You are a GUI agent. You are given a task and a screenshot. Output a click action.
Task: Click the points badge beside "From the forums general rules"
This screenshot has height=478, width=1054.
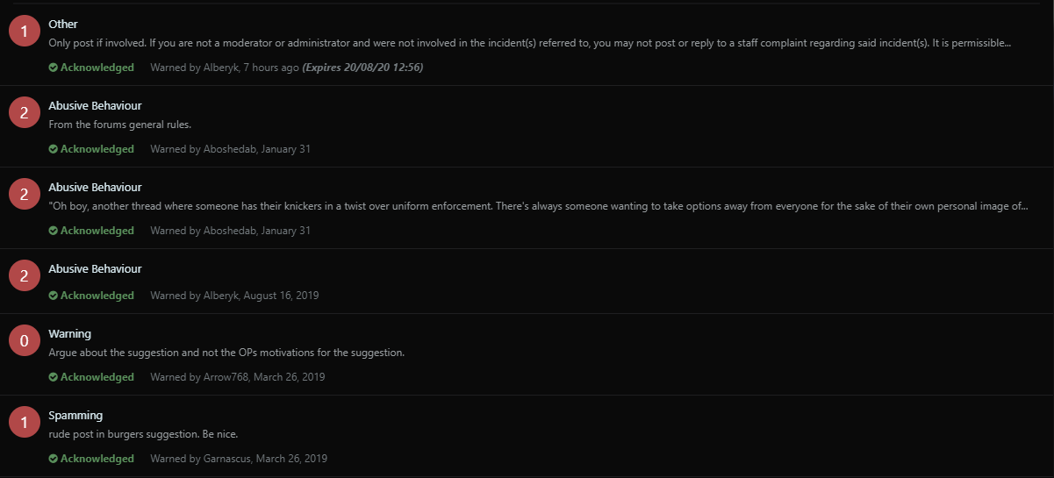25,113
